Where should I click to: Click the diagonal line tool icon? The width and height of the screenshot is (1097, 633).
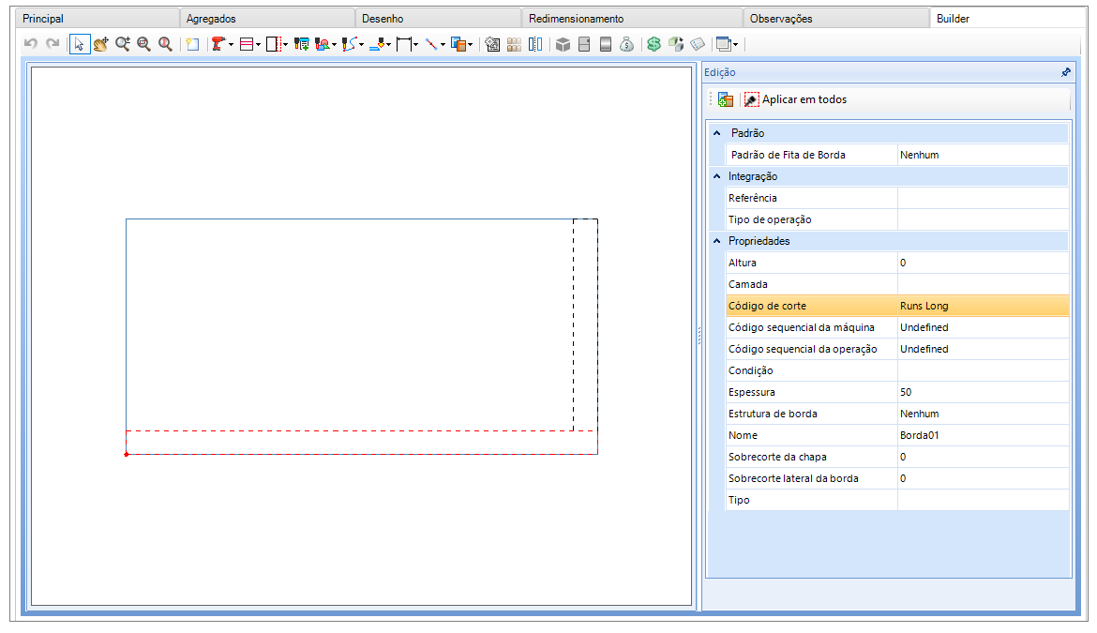tap(431, 44)
